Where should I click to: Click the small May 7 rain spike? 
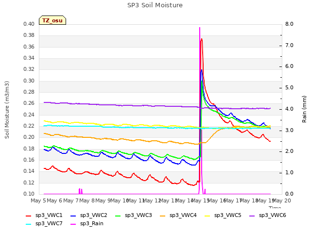coord(80,191)
